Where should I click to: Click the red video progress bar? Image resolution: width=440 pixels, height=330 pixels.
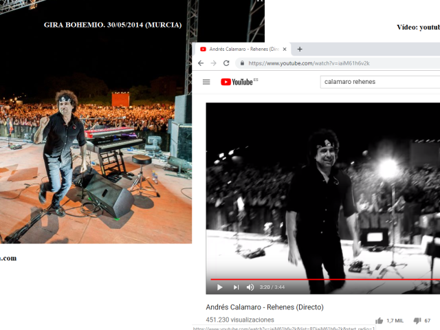coord(325,280)
